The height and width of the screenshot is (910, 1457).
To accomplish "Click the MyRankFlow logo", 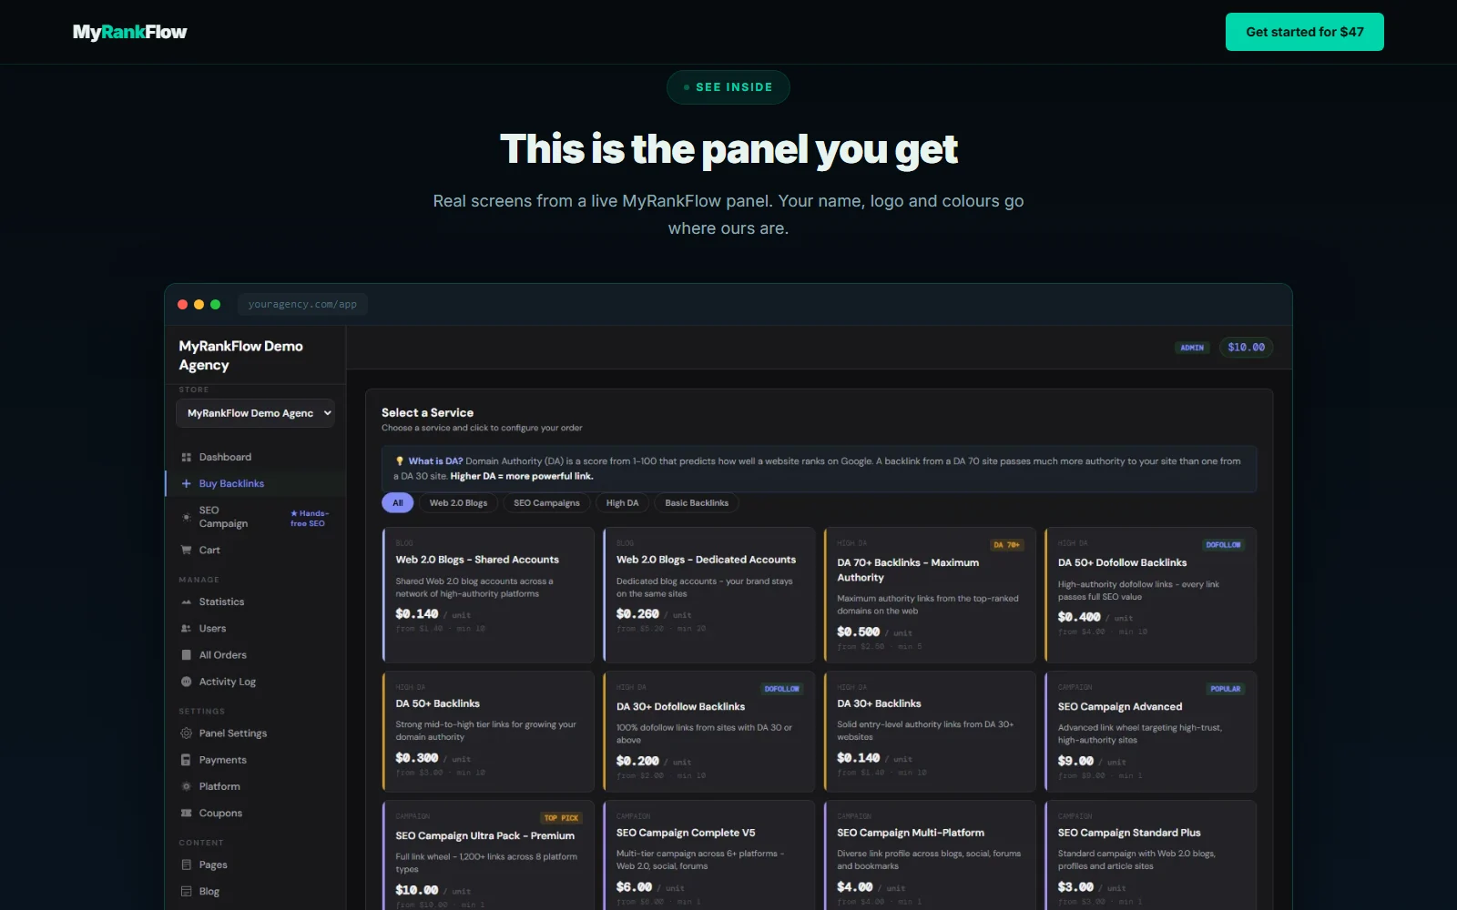I will (129, 32).
